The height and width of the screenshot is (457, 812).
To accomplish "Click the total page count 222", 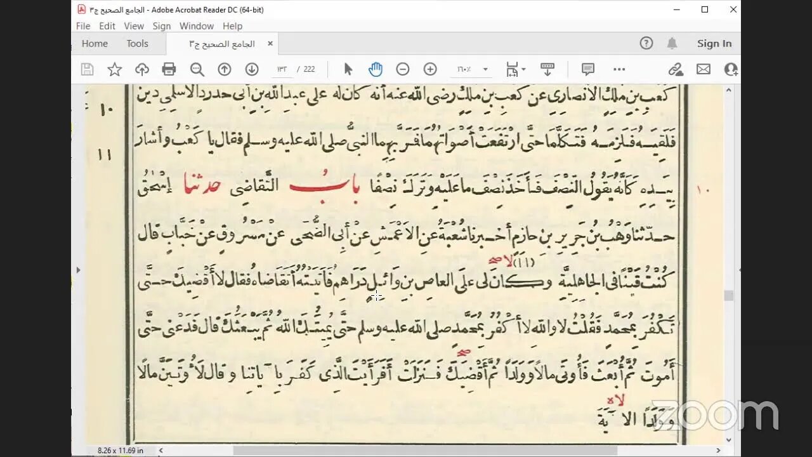I will 309,69.
